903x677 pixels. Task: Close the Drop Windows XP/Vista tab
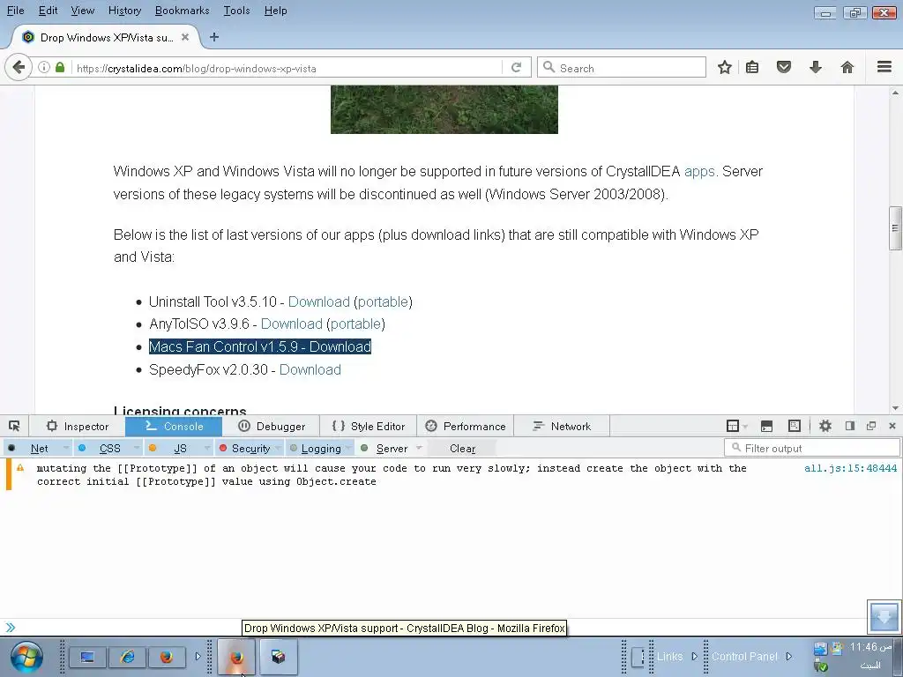pos(185,37)
